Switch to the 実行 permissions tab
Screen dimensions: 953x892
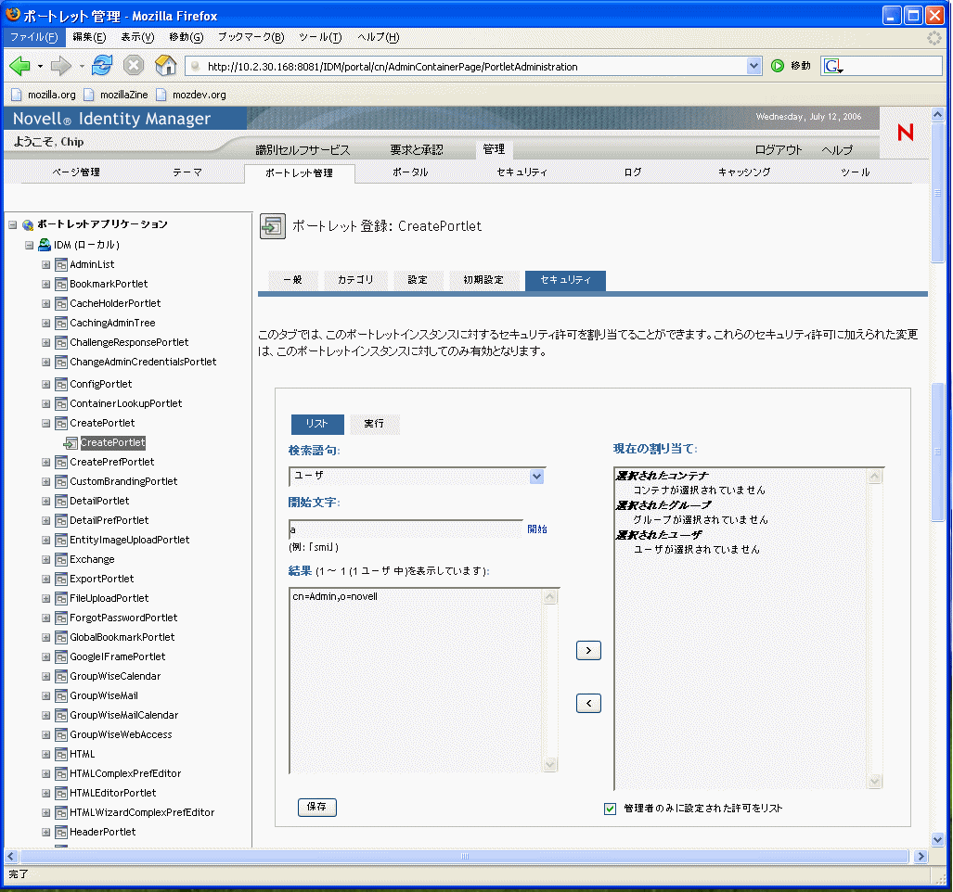click(374, 424)
